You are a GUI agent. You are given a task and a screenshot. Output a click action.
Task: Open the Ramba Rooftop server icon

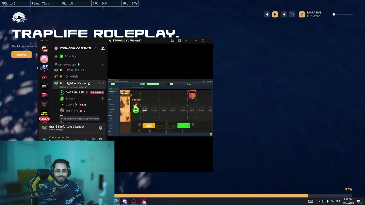pyautogui.click(x=44, y=113)
